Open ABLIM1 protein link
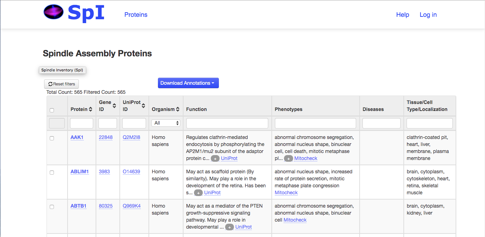Image resolution: width=485 pixels, height=237 pixels. point(79,172)
